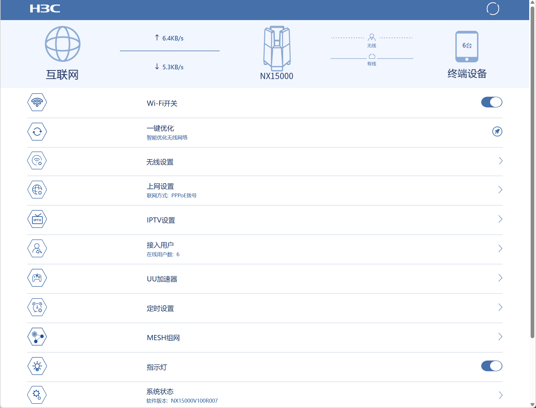This screenshot has height=408, width=536.
Task: Expand UU加速器 with its chevron arrow
Action: coord(500,278)
